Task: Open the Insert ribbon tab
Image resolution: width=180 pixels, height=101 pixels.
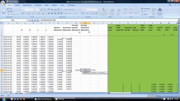Action: pos(17,5)
